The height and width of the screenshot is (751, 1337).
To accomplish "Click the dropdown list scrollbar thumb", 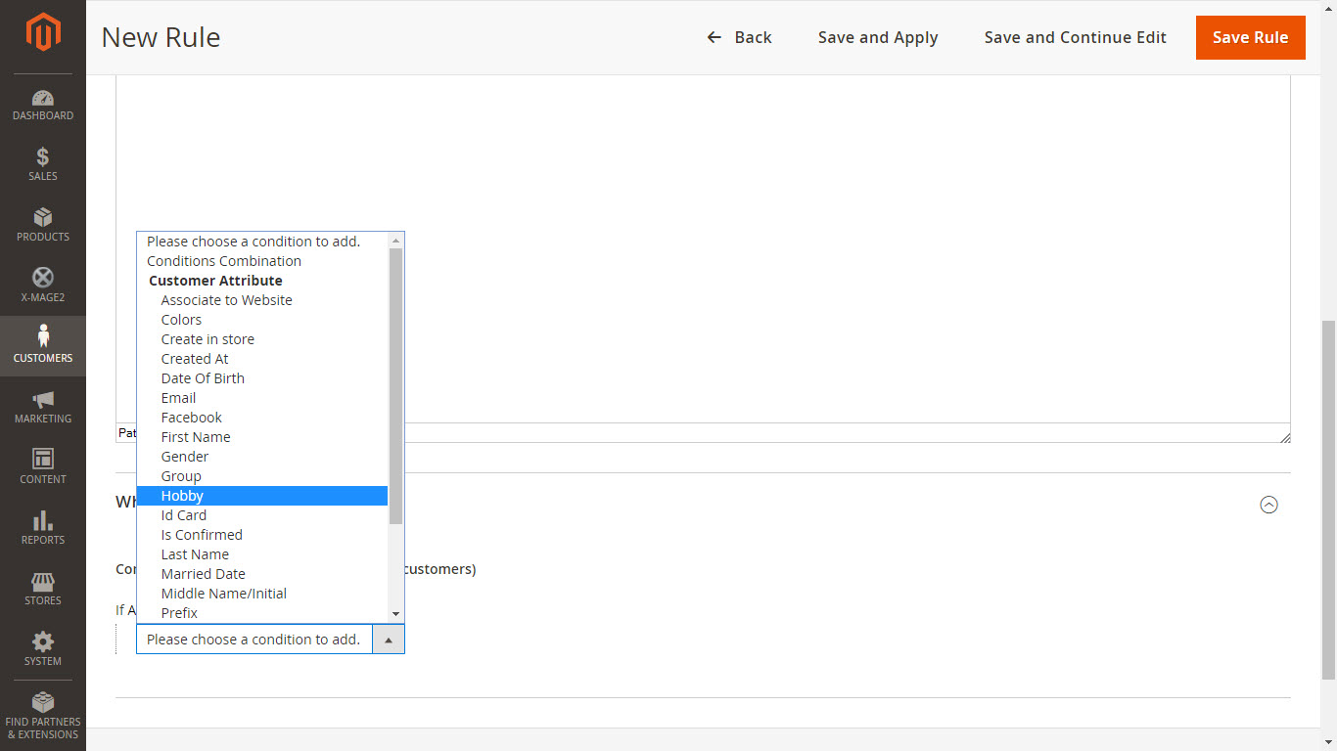I will pyautogui.click(x=395, y=385).
